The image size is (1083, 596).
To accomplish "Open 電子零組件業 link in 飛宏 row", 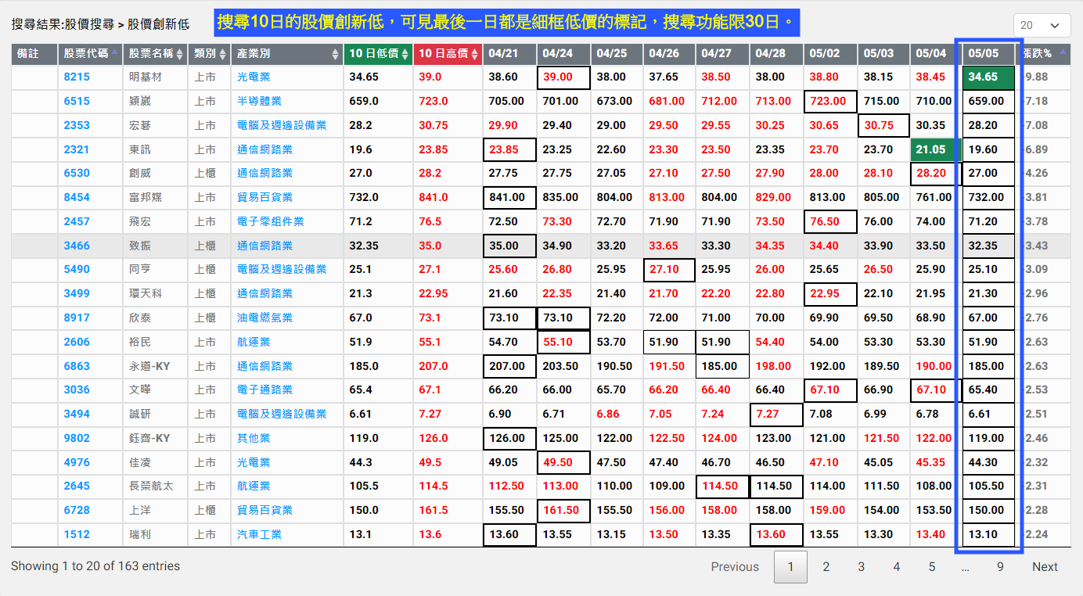I will pyautogui.click(x=270, y=221).
